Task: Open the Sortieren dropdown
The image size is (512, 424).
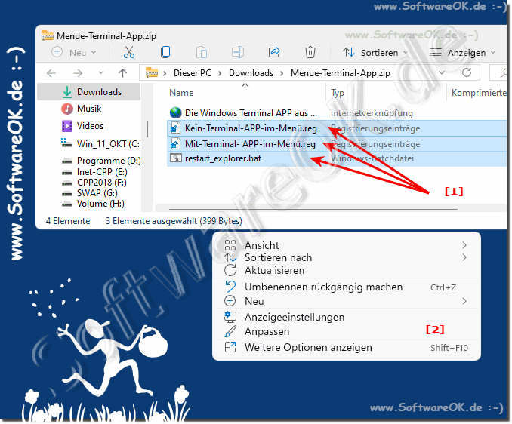Action: point(375,53)
